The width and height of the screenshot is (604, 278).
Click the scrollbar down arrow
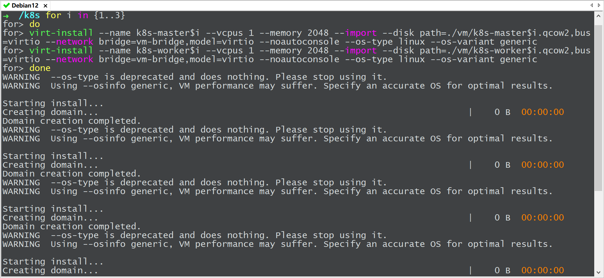[598, 272]
